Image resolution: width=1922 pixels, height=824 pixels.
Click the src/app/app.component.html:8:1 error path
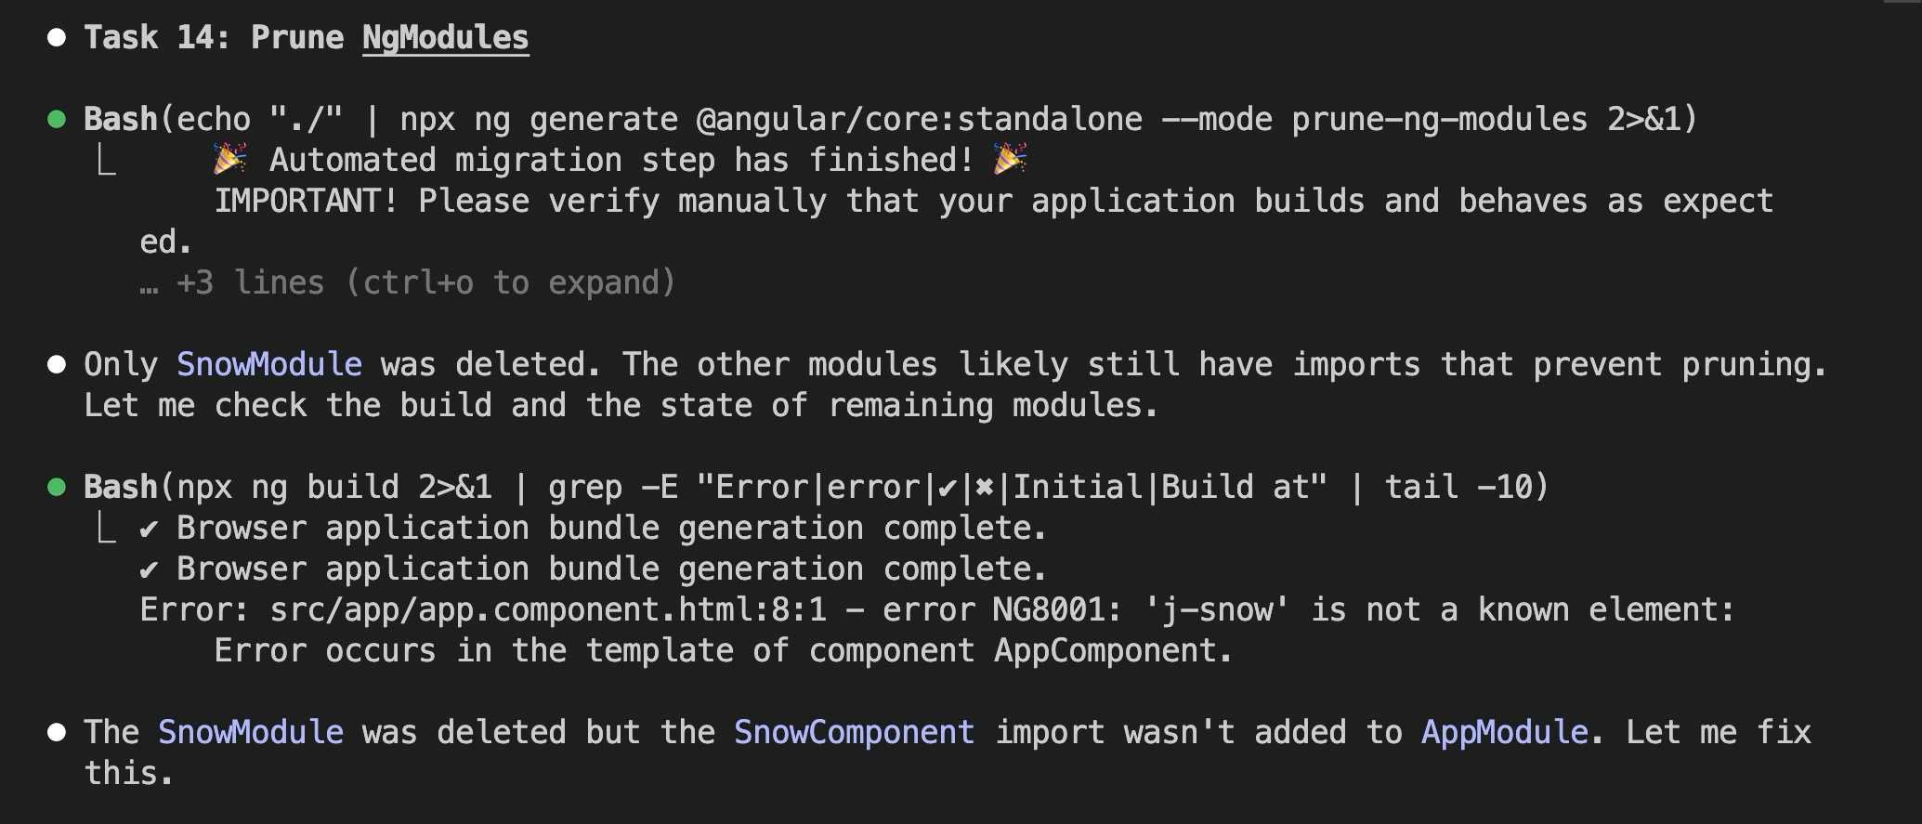(x=548, y=610)
